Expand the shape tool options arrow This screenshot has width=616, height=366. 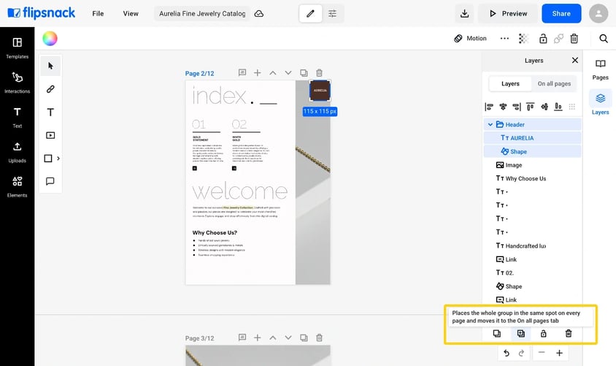tap(58, 159)
